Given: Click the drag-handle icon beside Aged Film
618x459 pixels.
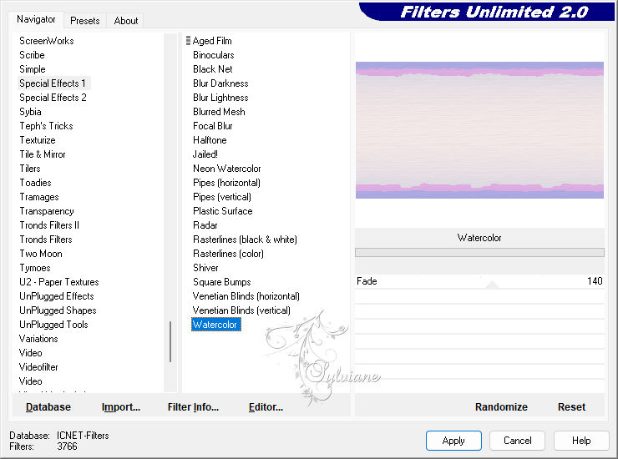Looking at the screenshot, I should coord(189,41).
